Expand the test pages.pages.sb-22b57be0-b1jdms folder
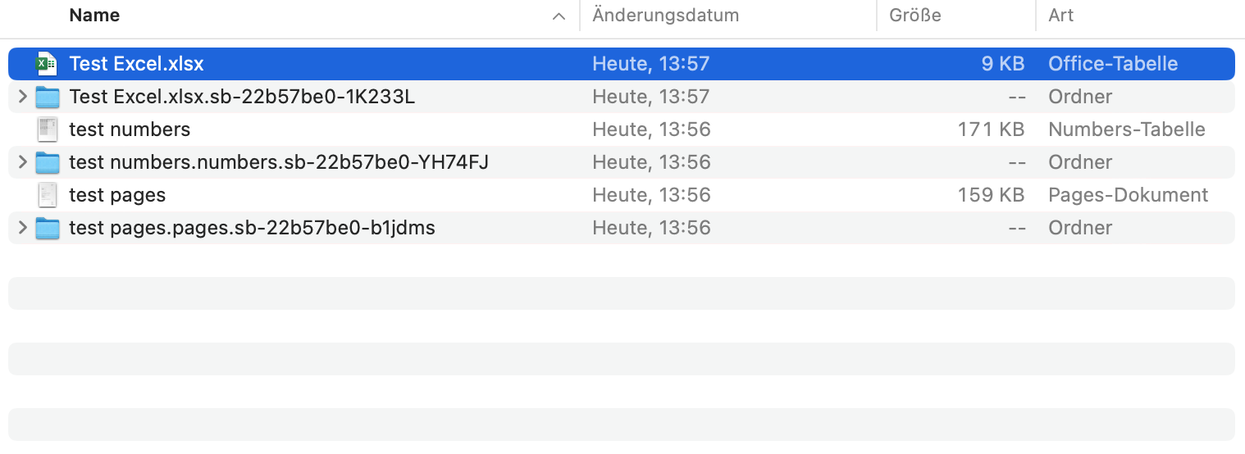Viewport: 1245px width, 454px height. point(22,228)
